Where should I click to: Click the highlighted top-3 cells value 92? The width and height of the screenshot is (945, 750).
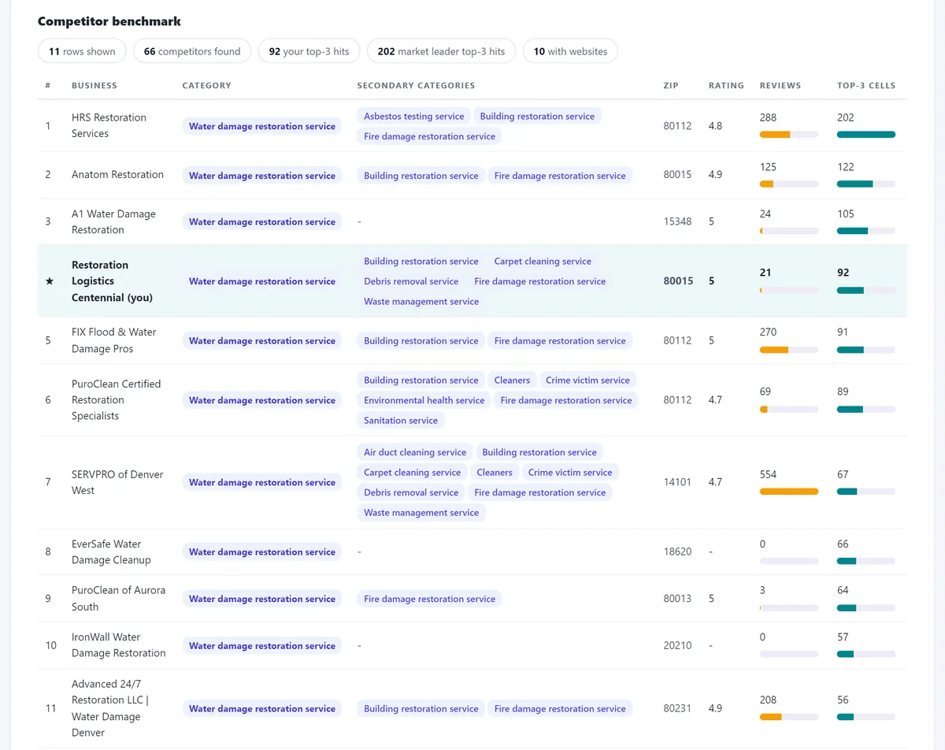[x=843, y=273]
